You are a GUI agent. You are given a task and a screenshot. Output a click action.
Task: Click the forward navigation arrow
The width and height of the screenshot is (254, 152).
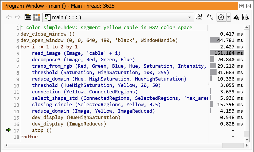pyautogui.click(x=18, y=17)
